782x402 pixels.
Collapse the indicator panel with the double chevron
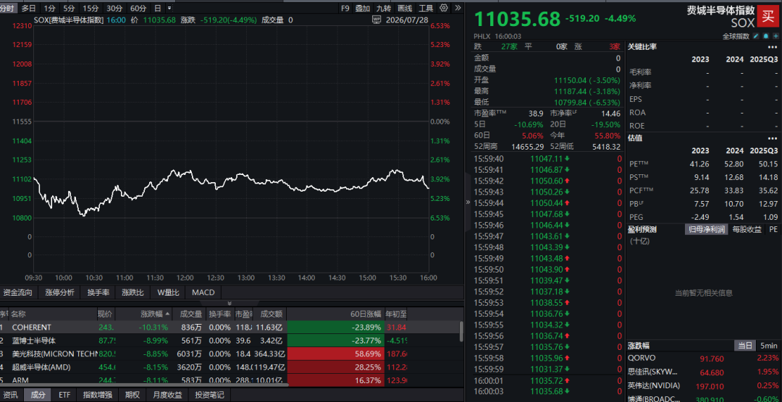click(x=230, y=303)
